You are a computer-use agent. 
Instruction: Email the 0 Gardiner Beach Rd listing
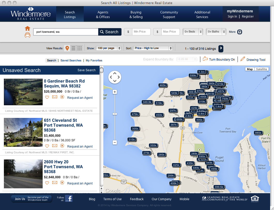point(55,97)
